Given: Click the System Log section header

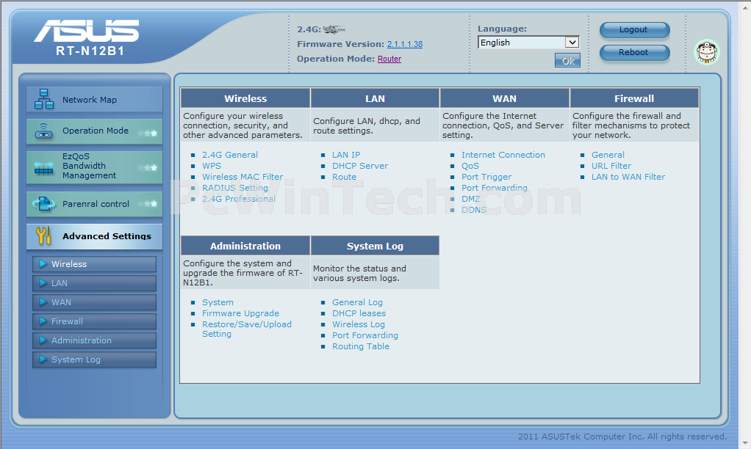Looking at the screenshot, I should (375, 247).
